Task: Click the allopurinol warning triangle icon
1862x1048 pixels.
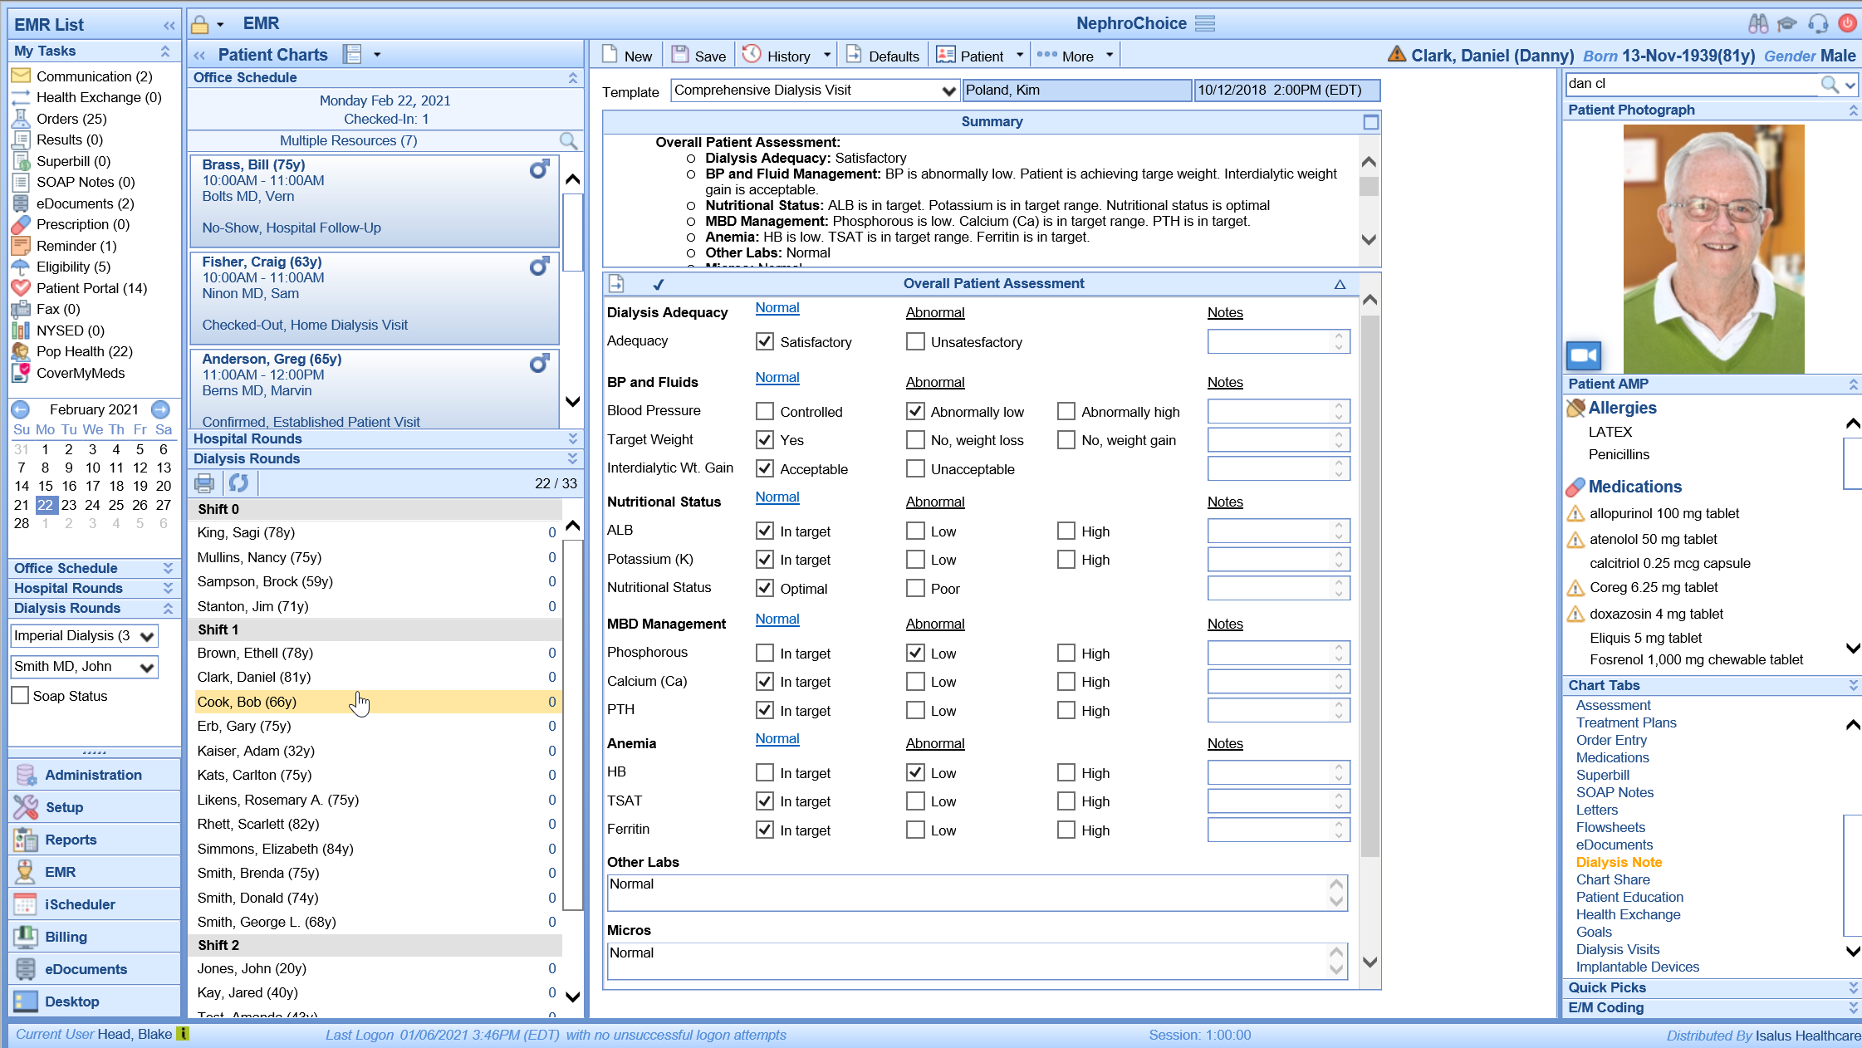Action: [x=1575, y=513]
